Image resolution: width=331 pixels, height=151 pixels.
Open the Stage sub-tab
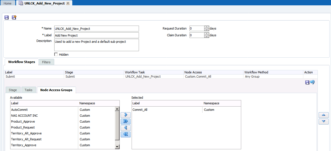click(x=13, y=90)
